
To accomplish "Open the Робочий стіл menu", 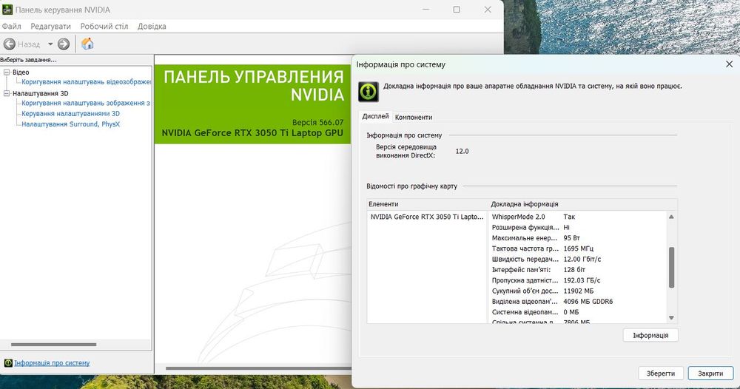I will pyautogui.click(x=104, y=27).
